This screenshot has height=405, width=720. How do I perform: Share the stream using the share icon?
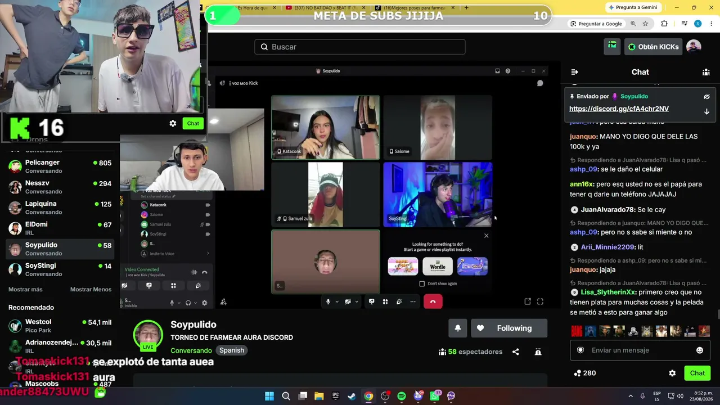coord(515,352)
